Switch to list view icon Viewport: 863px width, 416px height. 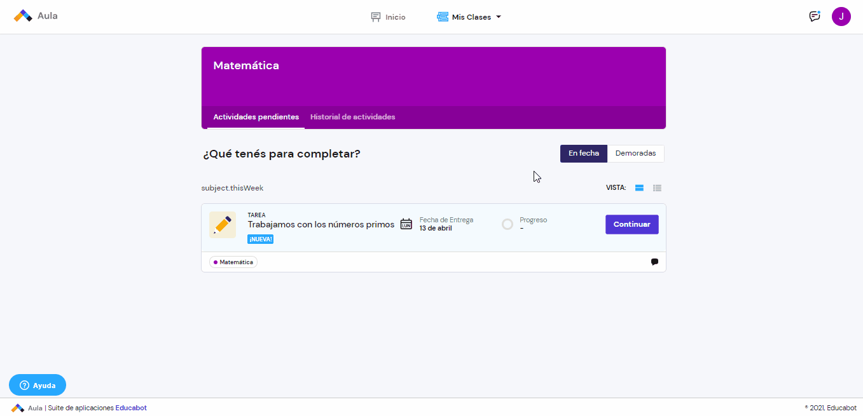tap(658, 188)
